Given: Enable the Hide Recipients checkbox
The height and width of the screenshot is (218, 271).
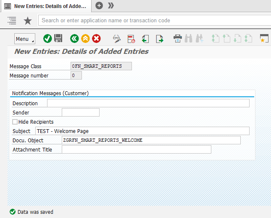Looking at the screenshot, I should pyautogui.click(x=15, y=122).
